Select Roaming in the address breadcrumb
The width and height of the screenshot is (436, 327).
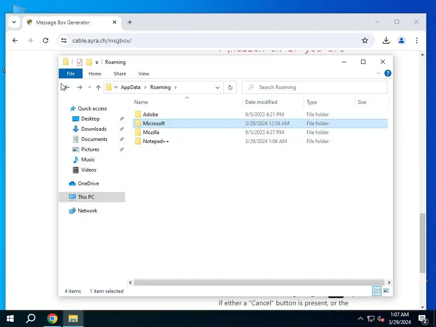(x=161, y=87)
